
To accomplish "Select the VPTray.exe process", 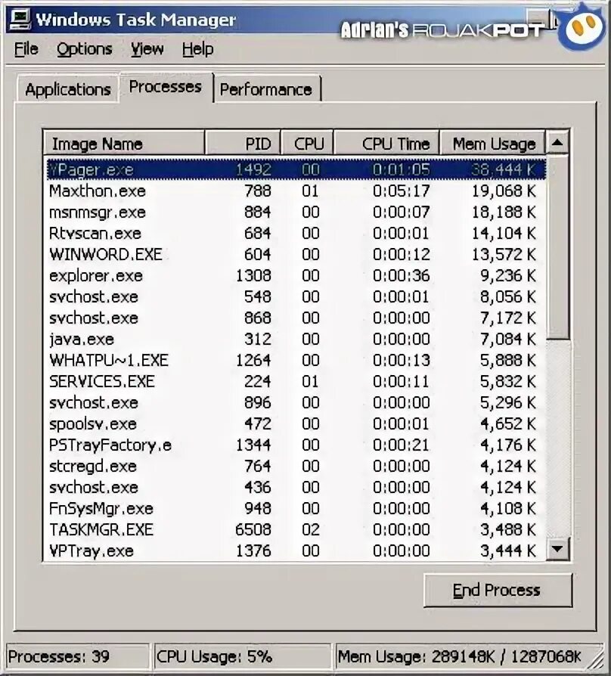I will coord(295,550).
